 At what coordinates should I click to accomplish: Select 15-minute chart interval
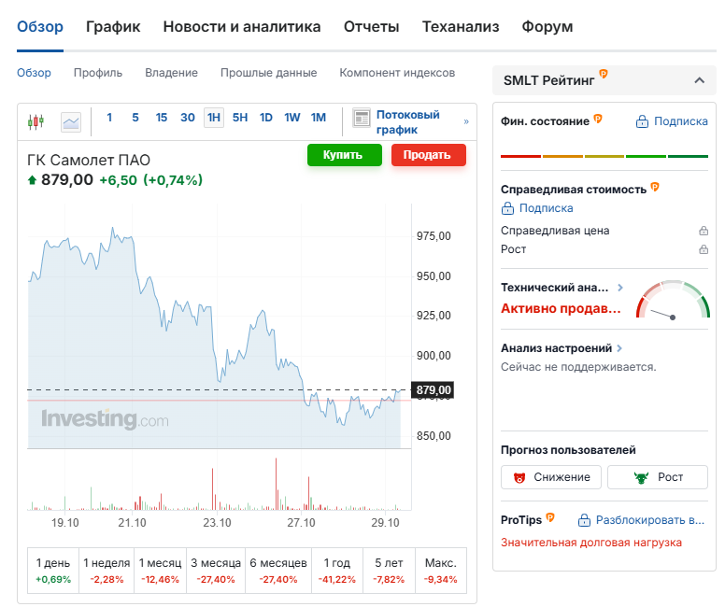(x=162, y=118)
